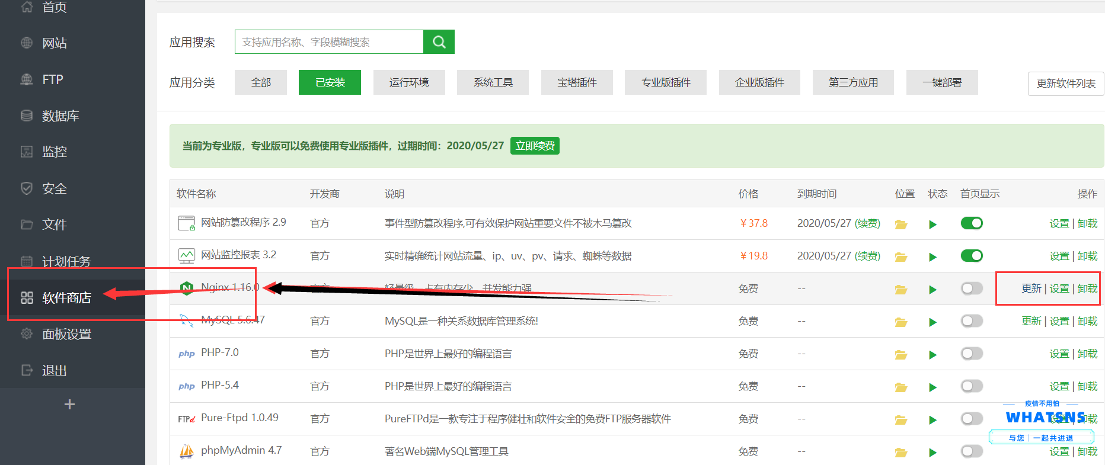Enable homepage display toggle for Nginx
The height and width of the screenshot is (465, 1105).
[x=972, y=288]
